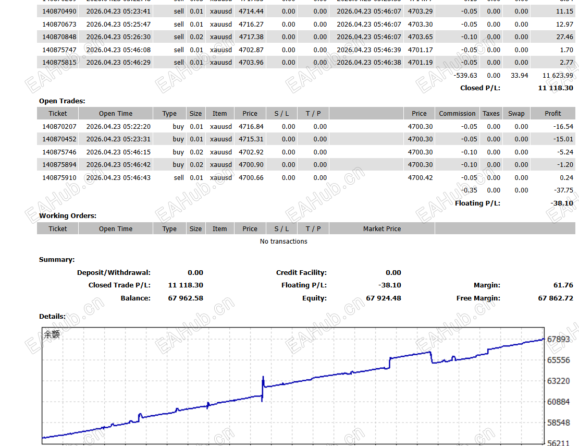
Task: Click Open Trades Commission column header
Action: [x=457, y=114]
